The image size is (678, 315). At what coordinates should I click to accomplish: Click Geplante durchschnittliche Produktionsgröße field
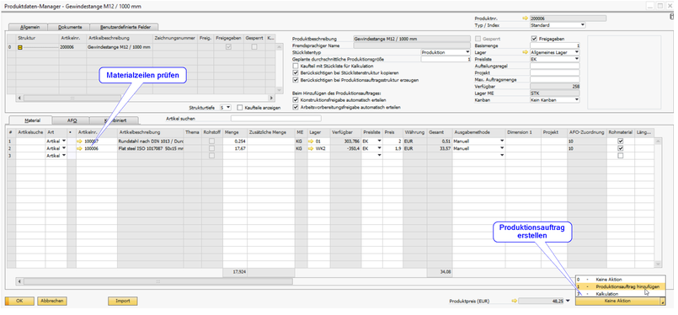pyautogui.click(x=446, y=59)
